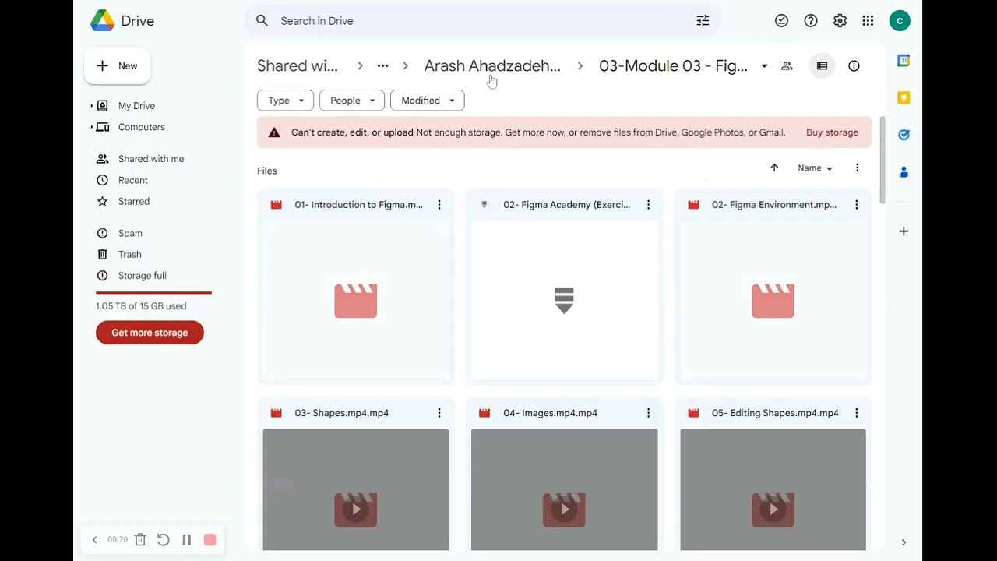Viewport: 997px width, 561px height.
Task: Click the Get more storage button
Action: click(x=150, y=333)
